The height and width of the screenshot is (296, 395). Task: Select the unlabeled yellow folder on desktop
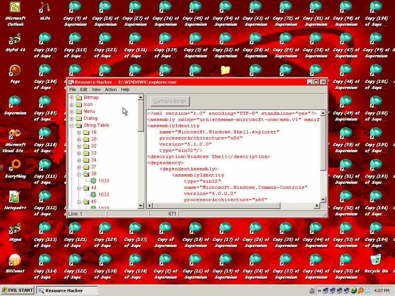(225, 70)
